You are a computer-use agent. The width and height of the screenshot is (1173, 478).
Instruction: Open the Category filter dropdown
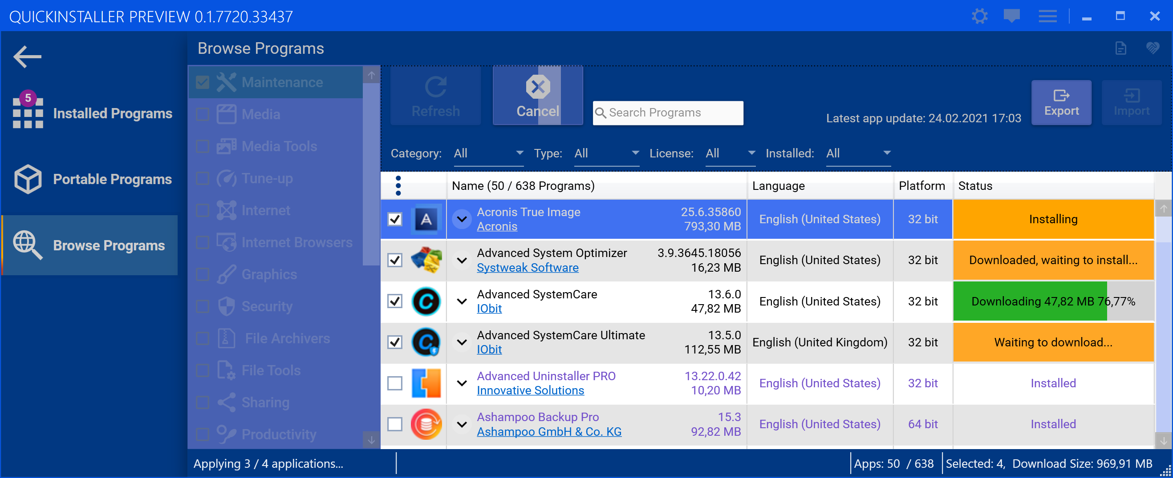point(489,153)
